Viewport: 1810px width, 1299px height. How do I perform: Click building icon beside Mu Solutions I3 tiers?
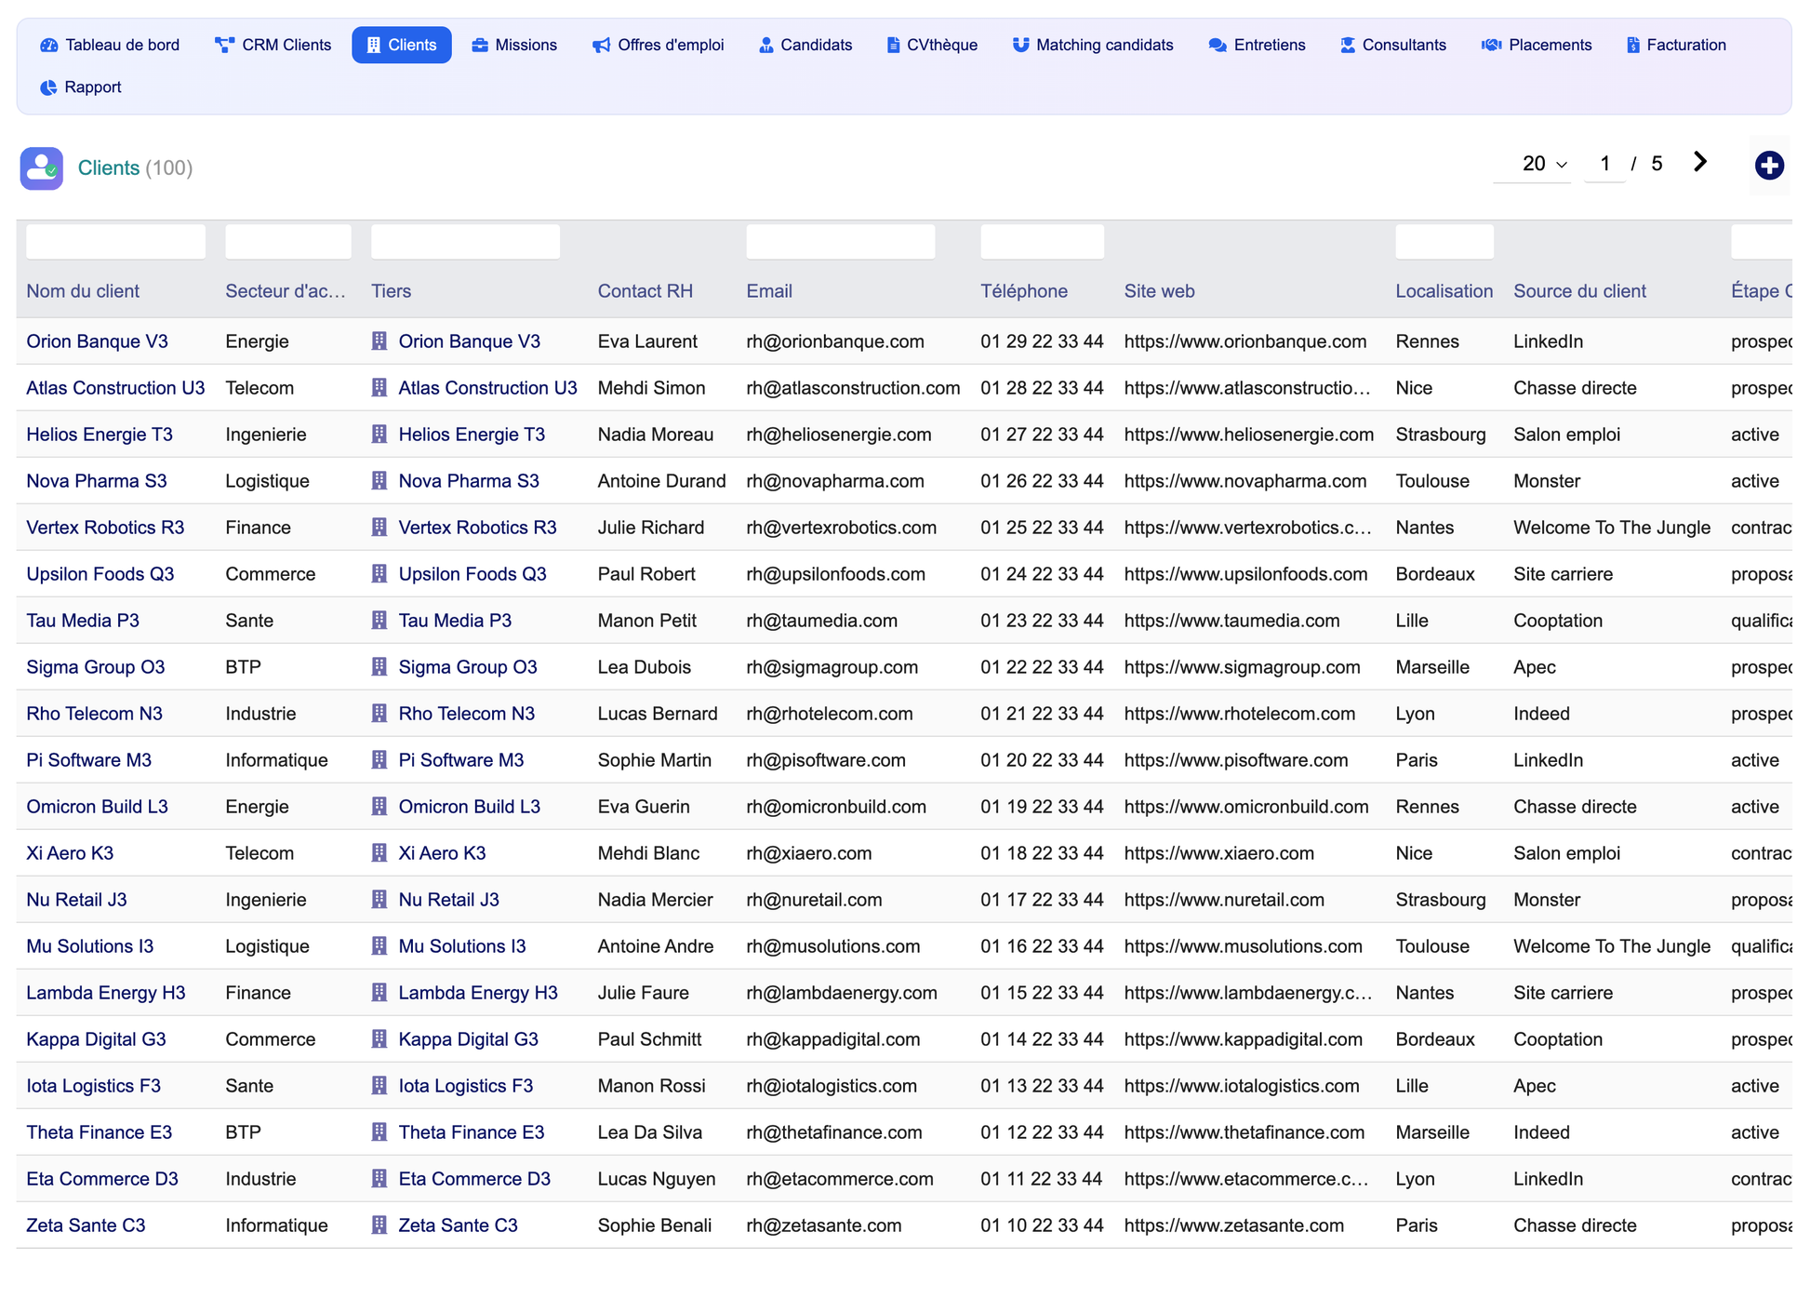click(x=379, y=945)
